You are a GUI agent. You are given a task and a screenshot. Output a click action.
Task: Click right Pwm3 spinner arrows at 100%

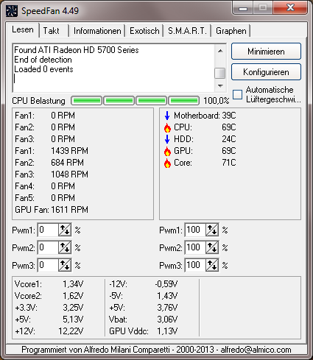click(212, 265)
